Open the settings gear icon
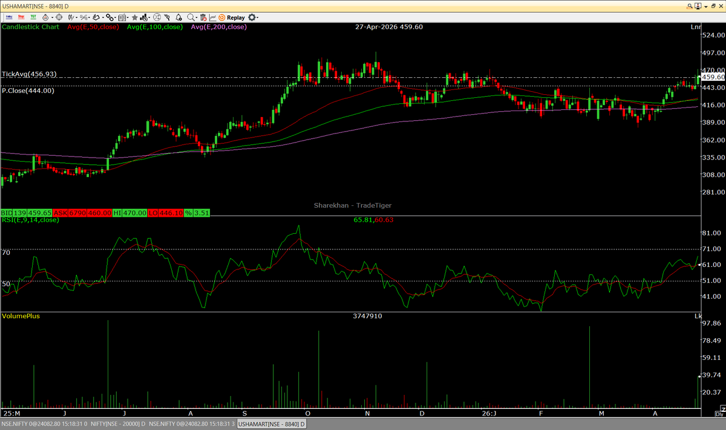Screen dimensions: 726x430 click(x=252, y=18)
